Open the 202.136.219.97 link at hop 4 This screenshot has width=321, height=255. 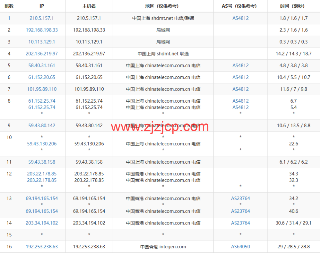click(x=41, y=54)
